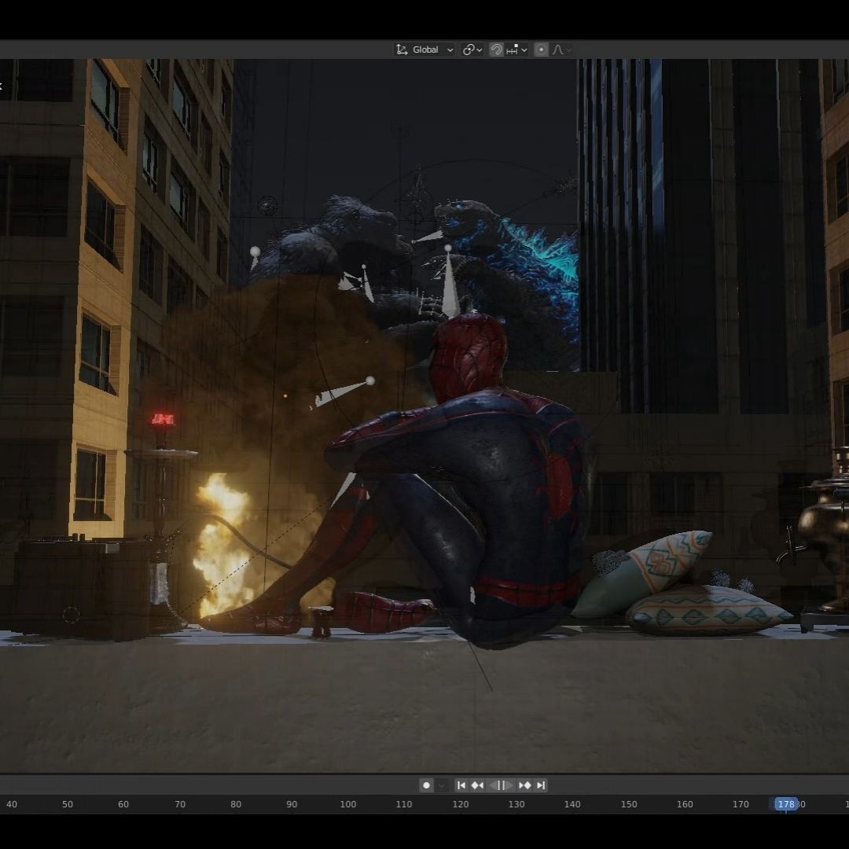Toggle auto keying record button
849x849 pixels.
[426, 785]
